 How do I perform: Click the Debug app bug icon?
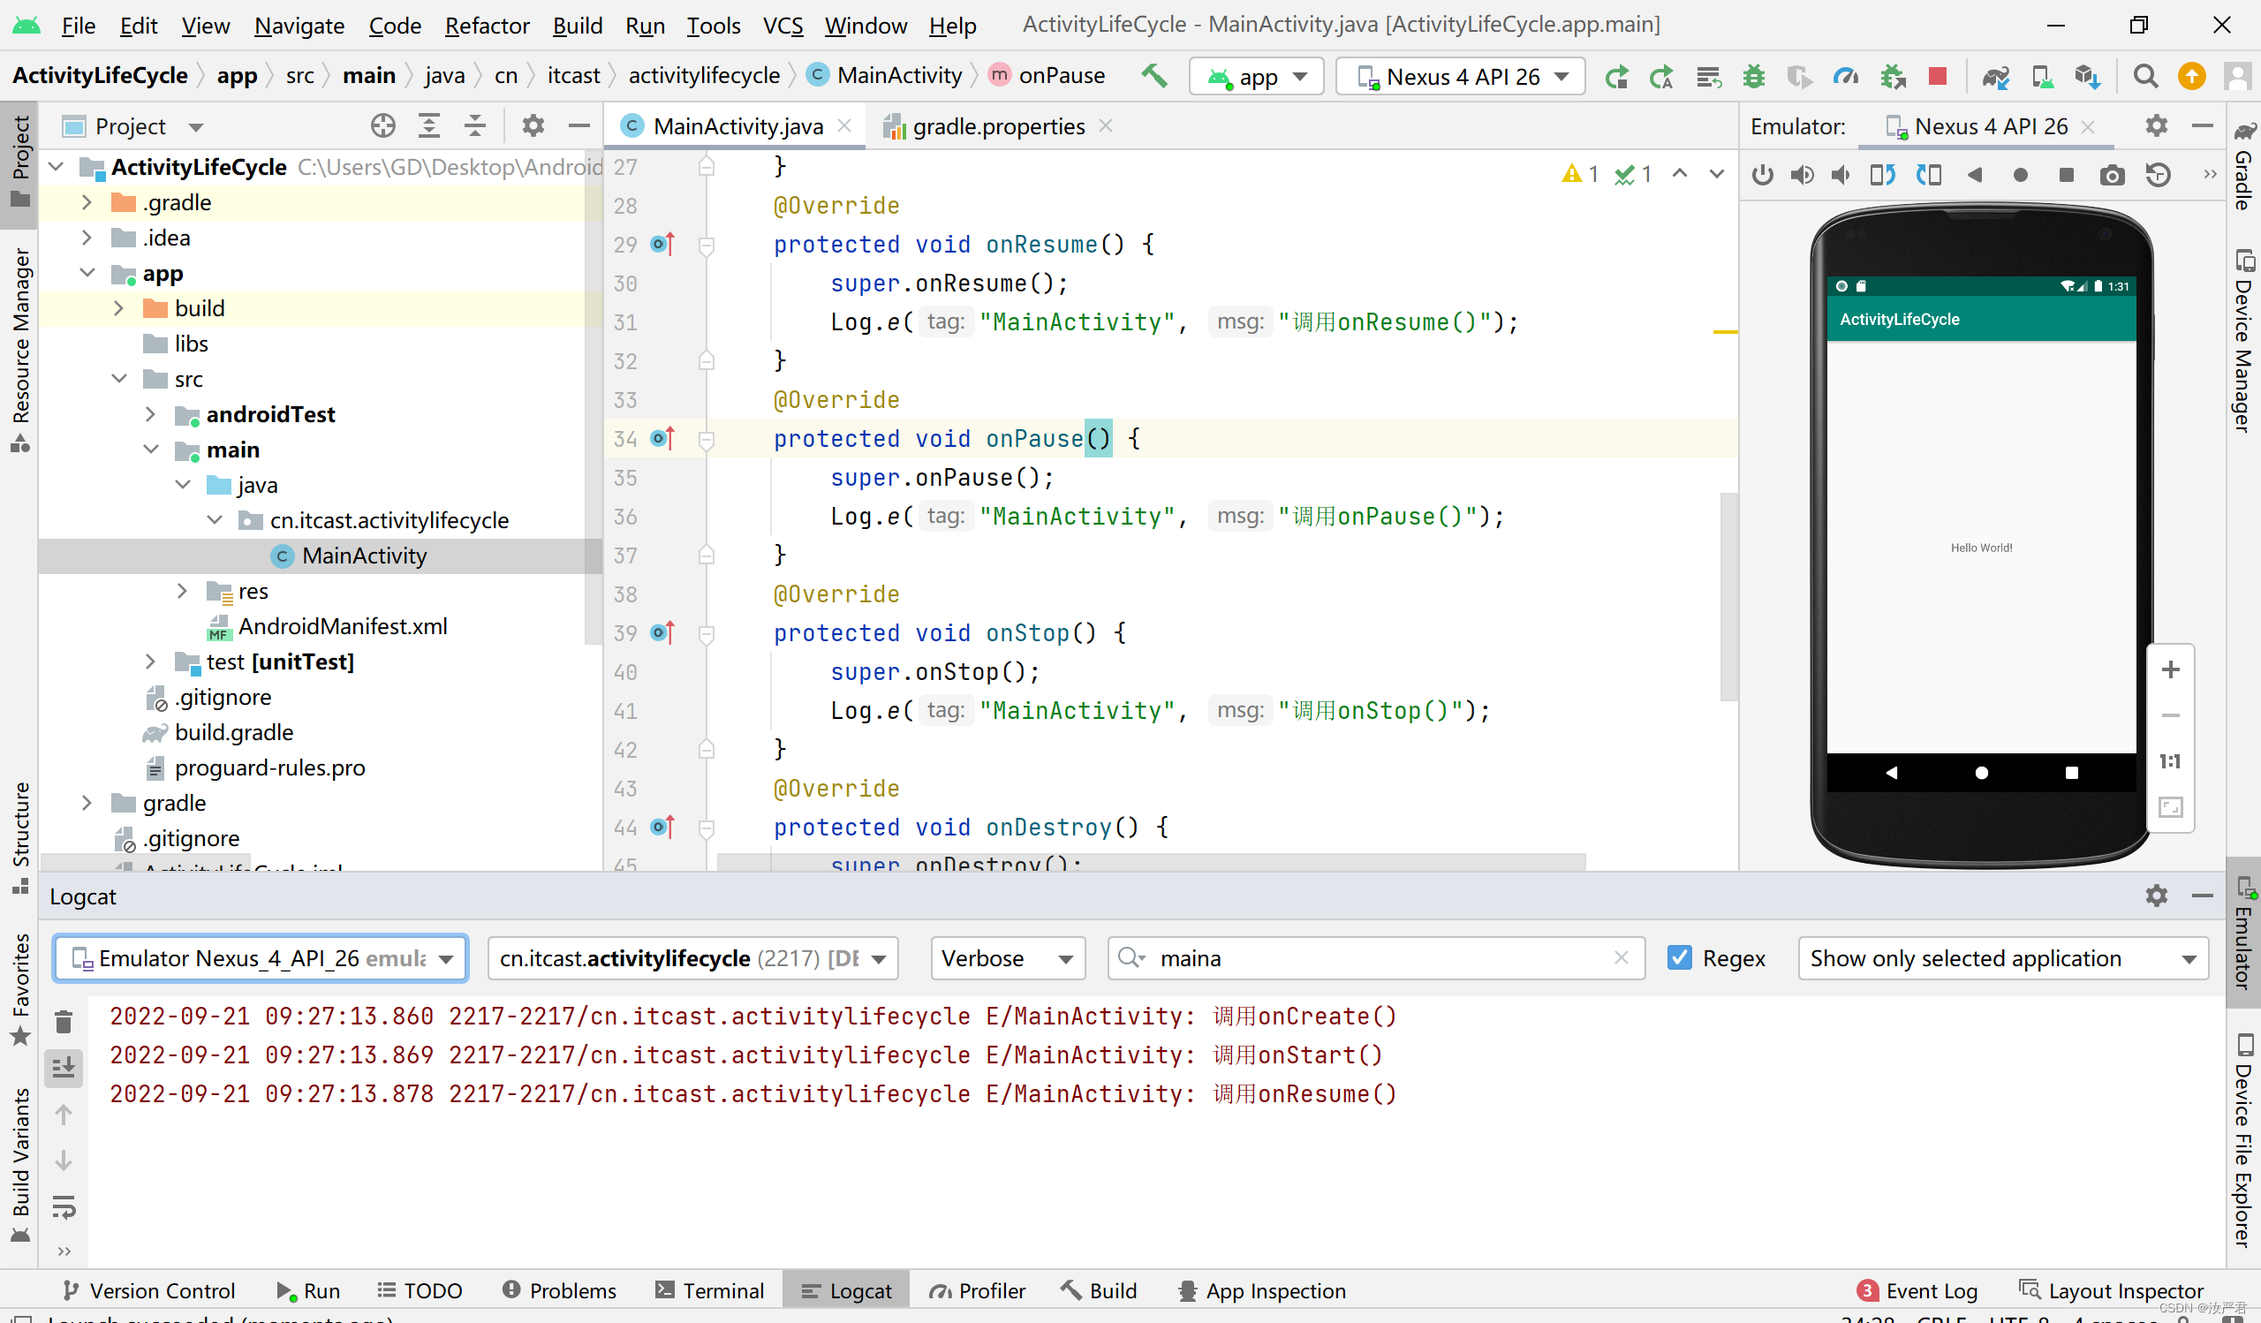pyautogui.click(x=1753, y=76)
